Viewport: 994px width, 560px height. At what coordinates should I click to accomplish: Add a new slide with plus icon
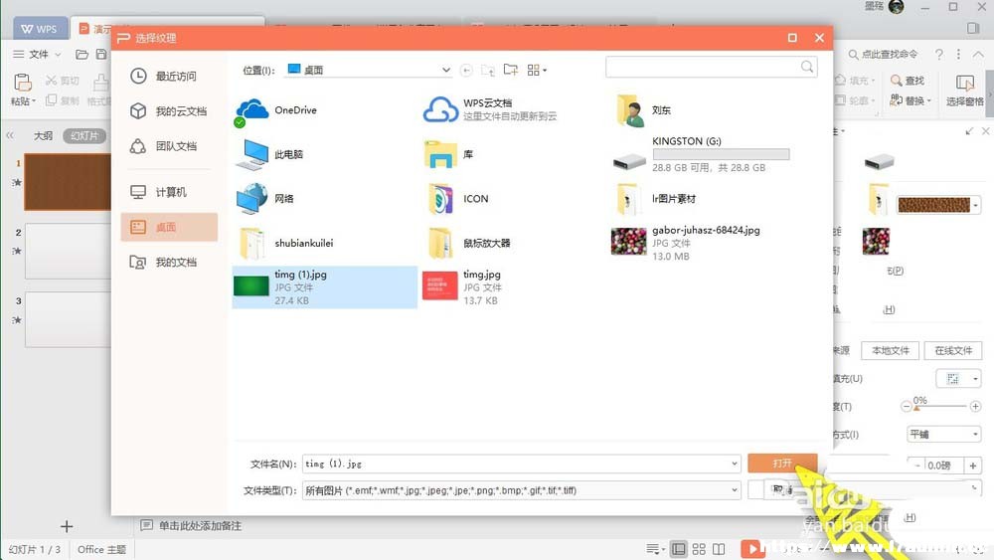(x=67, y=526)
